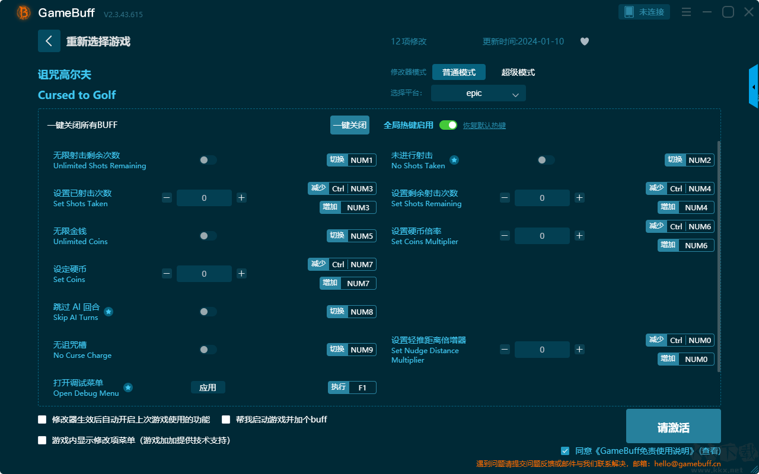Viewport: 759px width, 474px height.
Task: Click NUM5 toggle hotkey for Unlimited Coins
Action: tap(352, 236)
